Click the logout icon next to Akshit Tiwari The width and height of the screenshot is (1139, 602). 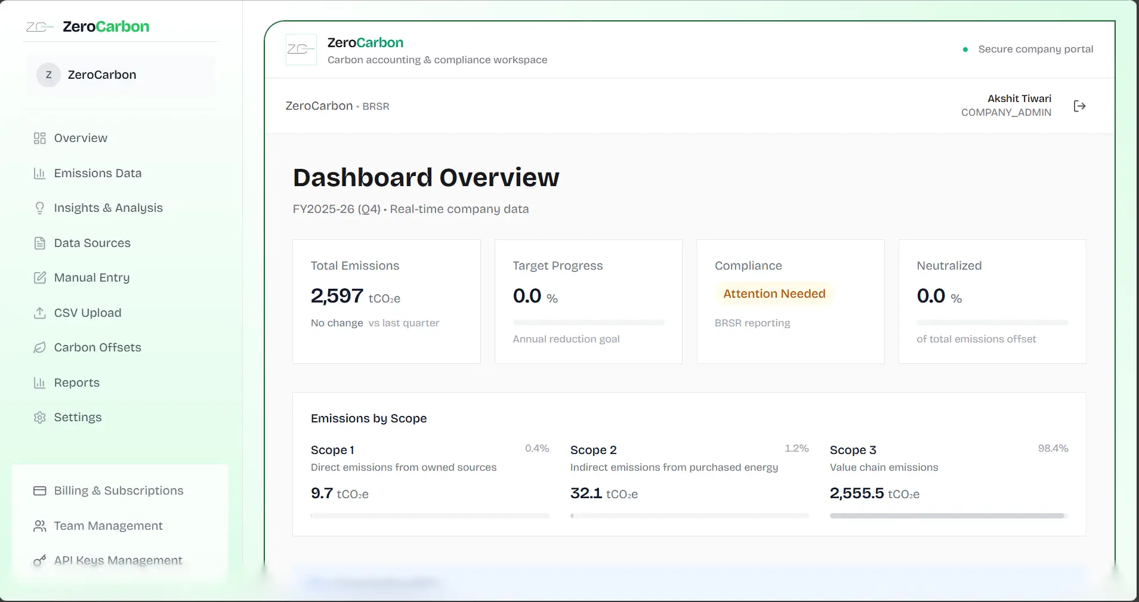click(x=1079, y=106)
